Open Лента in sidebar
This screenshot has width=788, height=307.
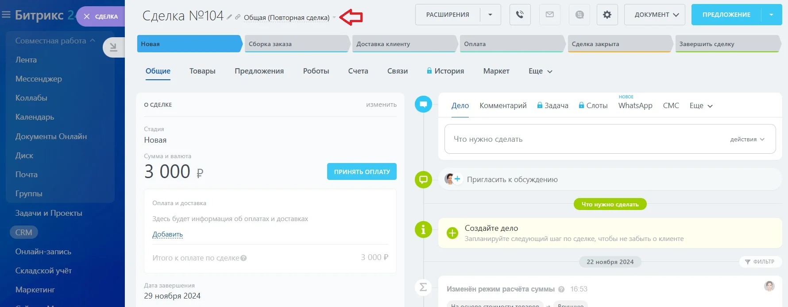pyautogui.click(x=26, y=60)
